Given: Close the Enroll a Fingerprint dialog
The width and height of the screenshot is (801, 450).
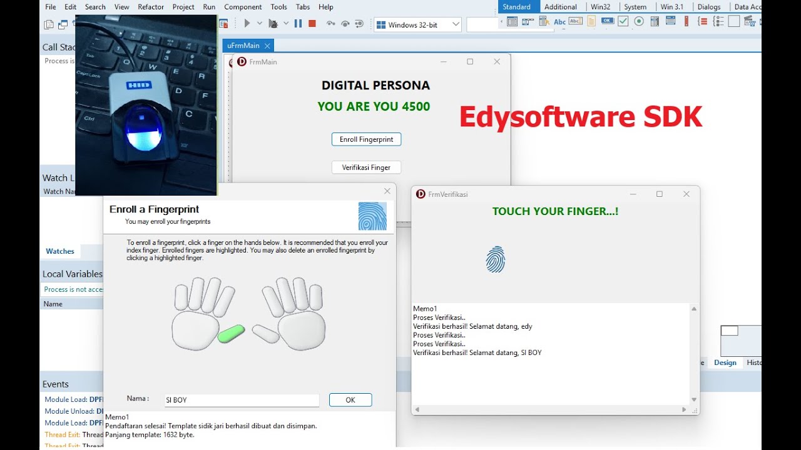Looking at the screenshot, I should (x=387, y=191).
